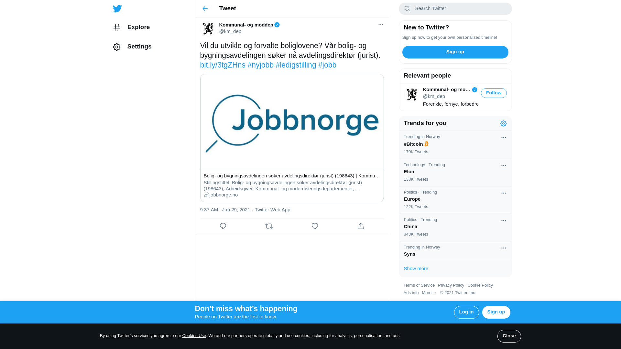Reply to the tweet
This screenshot has width=621, height=349.
(x=223, y=226)
